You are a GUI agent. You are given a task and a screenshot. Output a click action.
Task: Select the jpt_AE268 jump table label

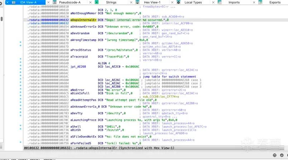pos(78,67)
